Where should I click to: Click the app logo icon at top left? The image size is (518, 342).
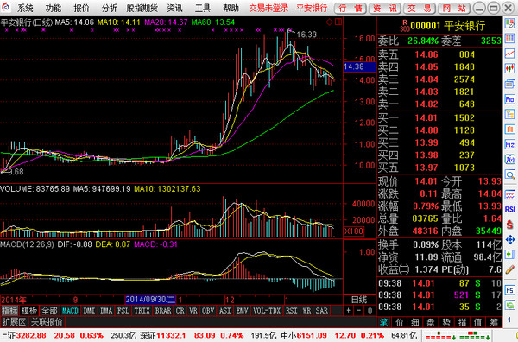point(6,7)
